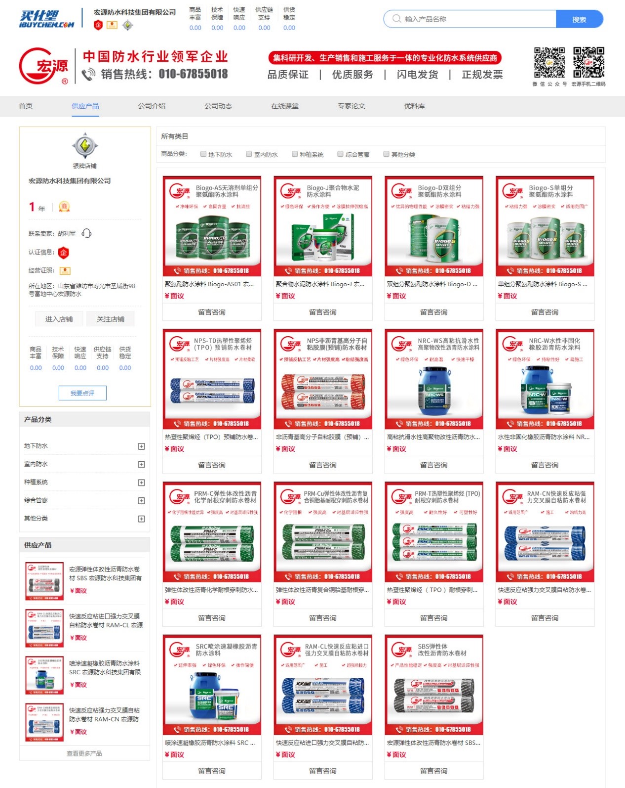The width and height of the screenshot is (625, 788).
Task: Check the 综合管廊 category checkbox
Action: pyautogui.click(x=341, y=154)
